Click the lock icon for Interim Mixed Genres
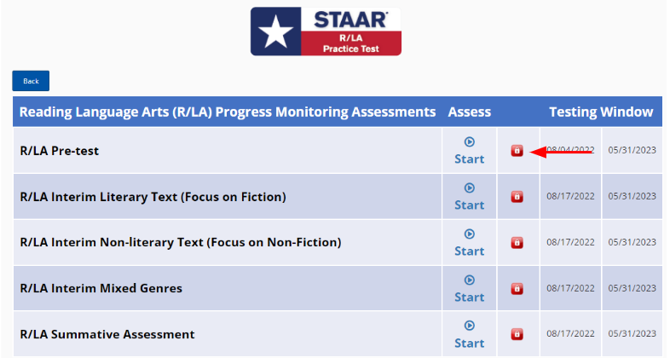 [517, 289]
